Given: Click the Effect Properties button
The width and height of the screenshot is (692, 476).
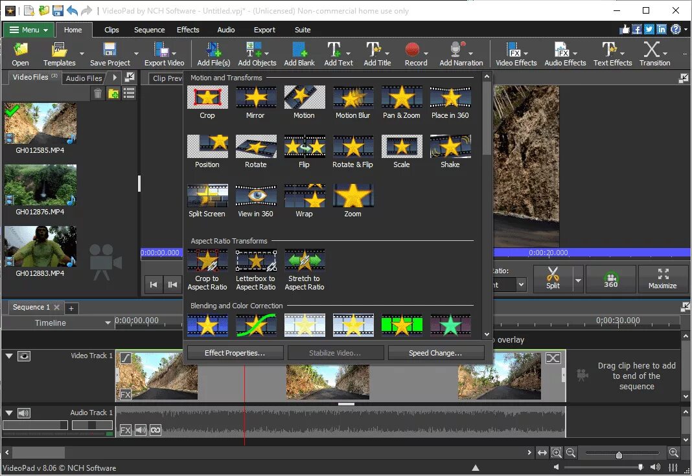Looking at the screenshot, I should pyautogui.click(x=235, y=353).
